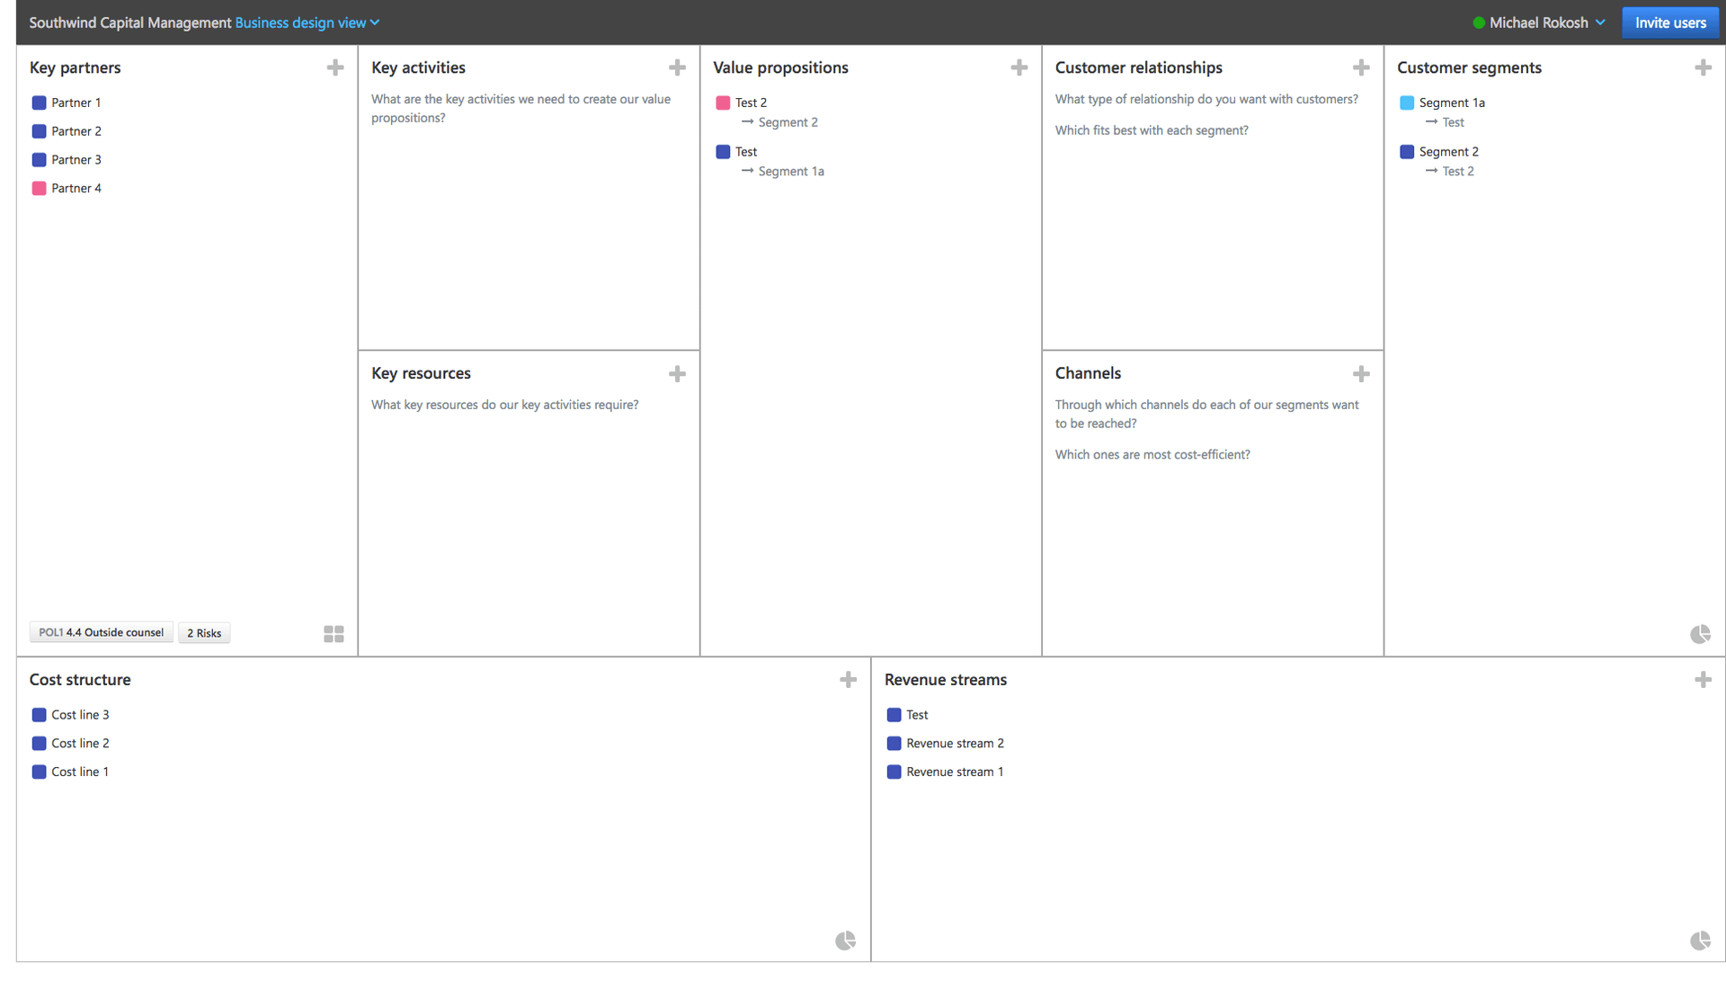Viewport: 1726px width, 982px height.
Task: Click the Revenue stream 2 color swatch
Action: tap(894, 744)
